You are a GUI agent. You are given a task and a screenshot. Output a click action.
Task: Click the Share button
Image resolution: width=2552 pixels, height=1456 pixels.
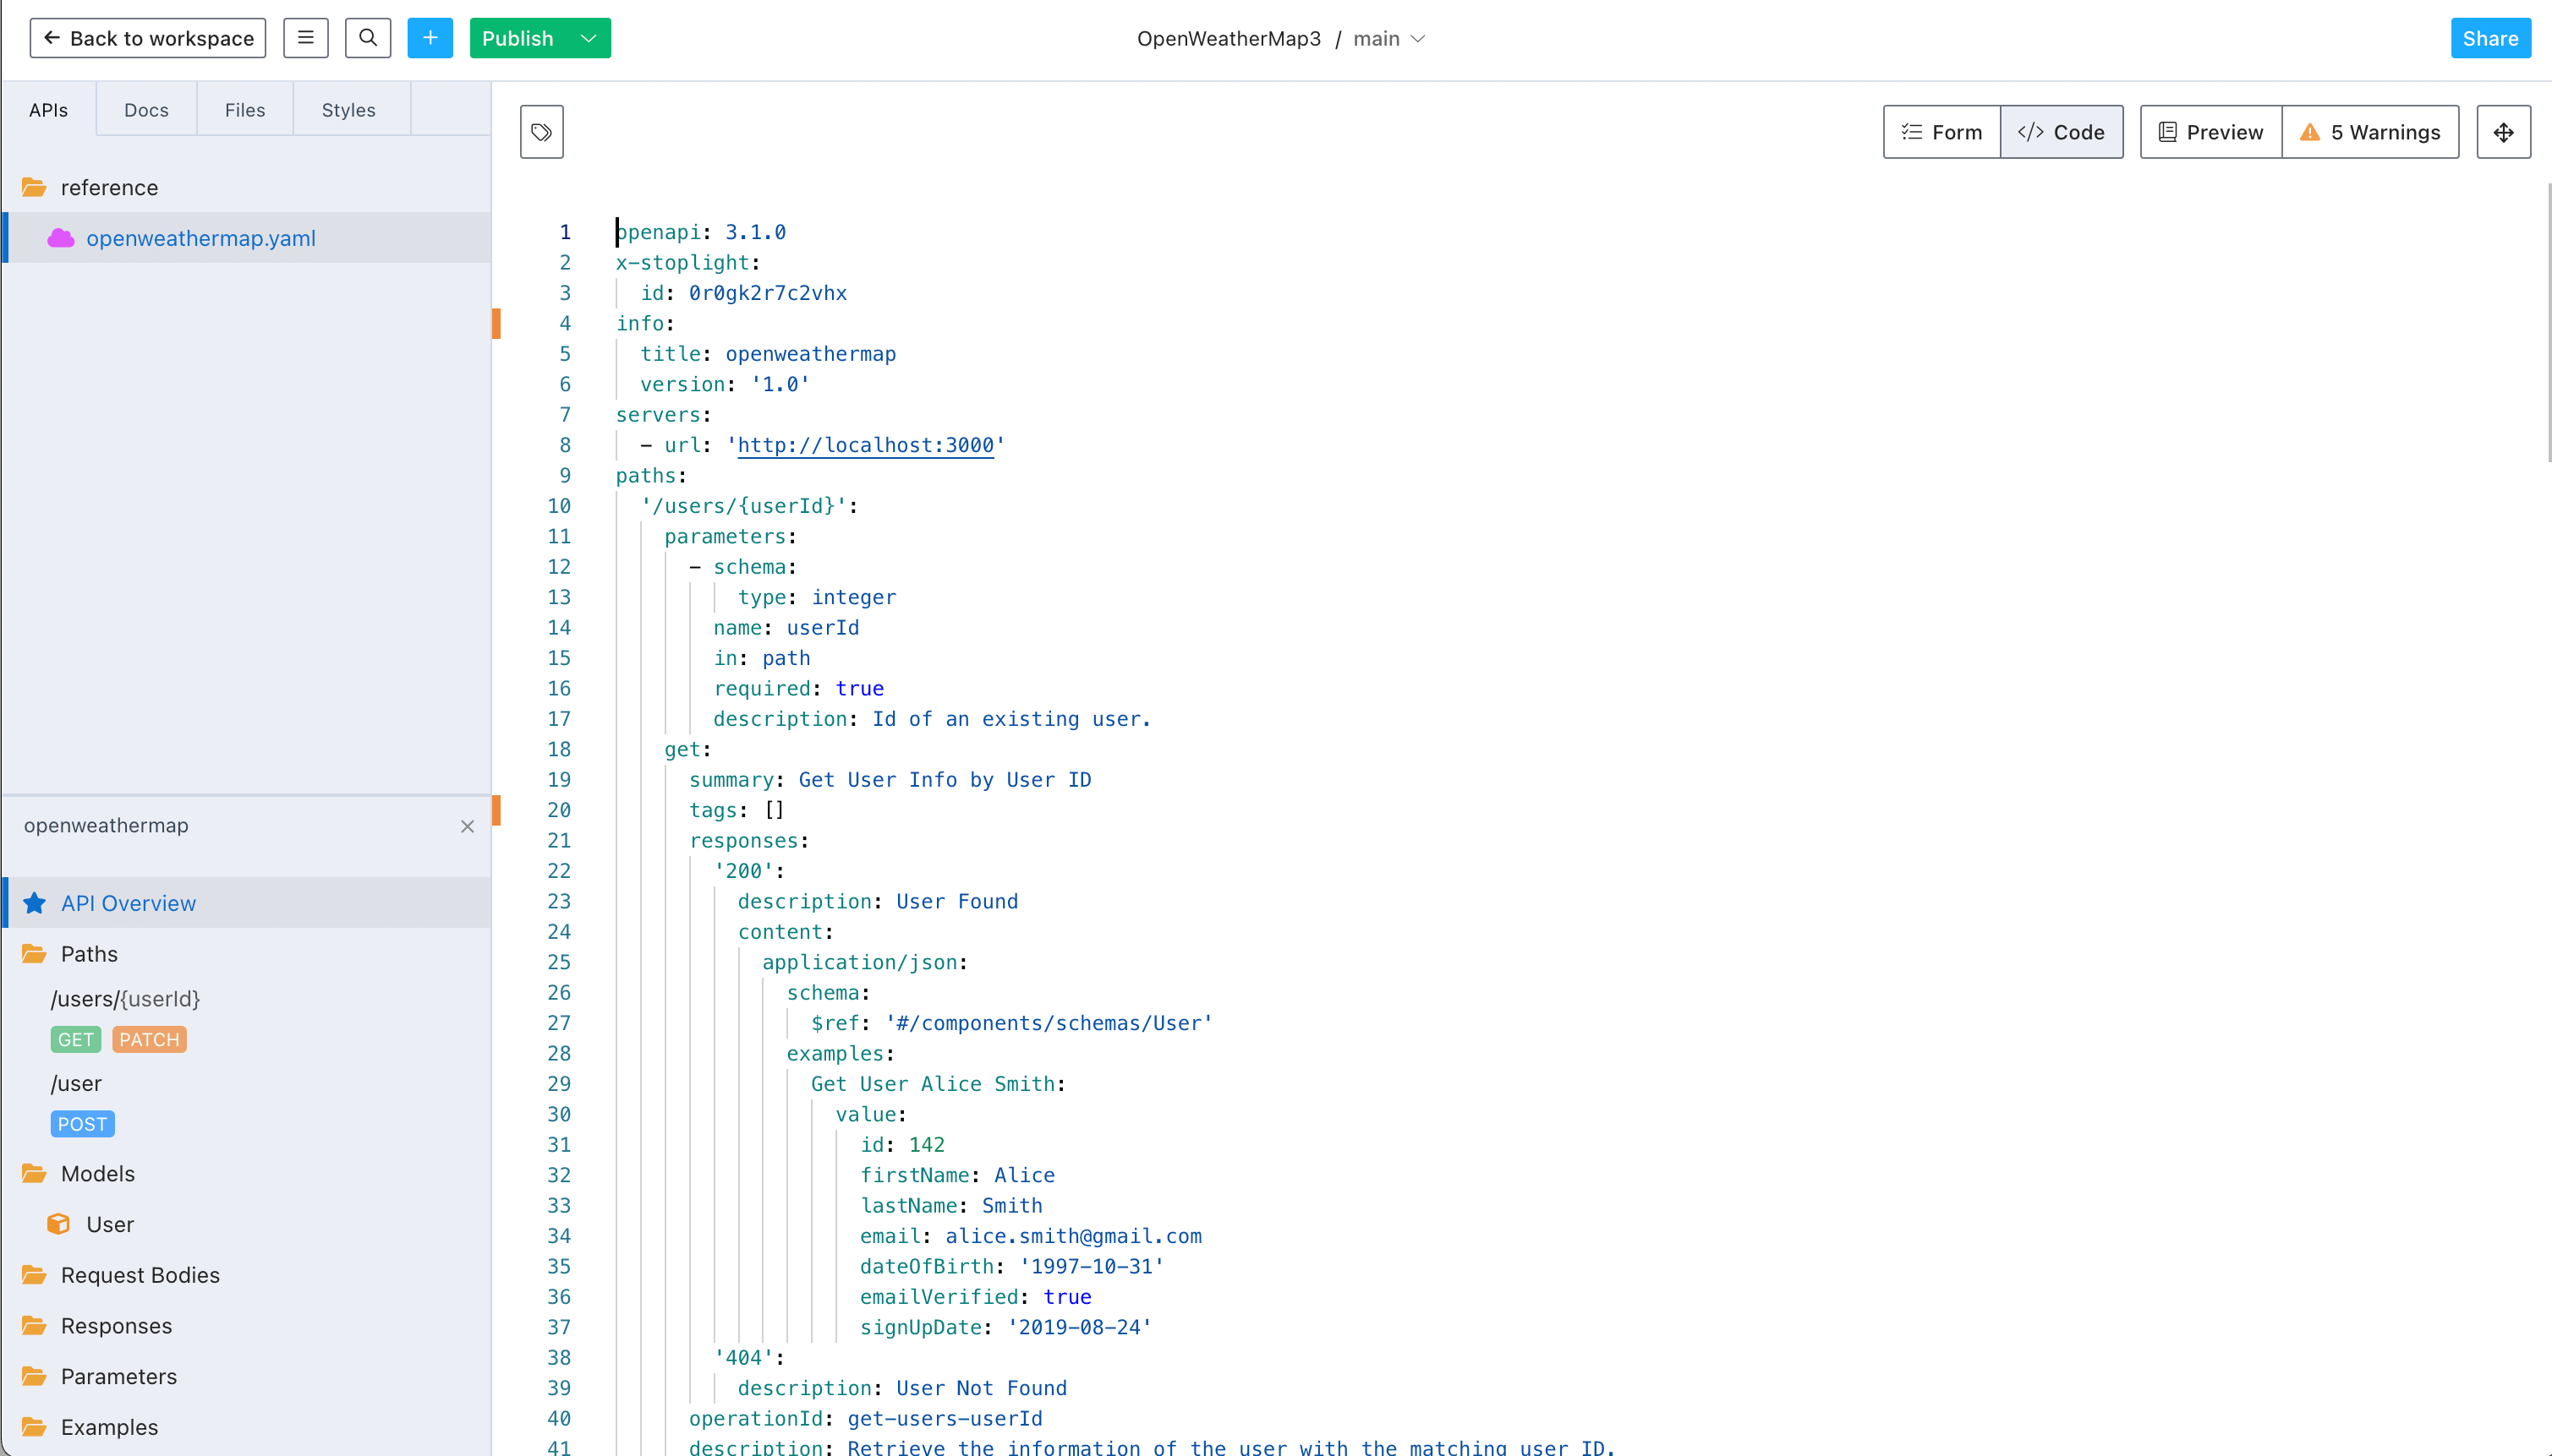tap(2490, 38)
